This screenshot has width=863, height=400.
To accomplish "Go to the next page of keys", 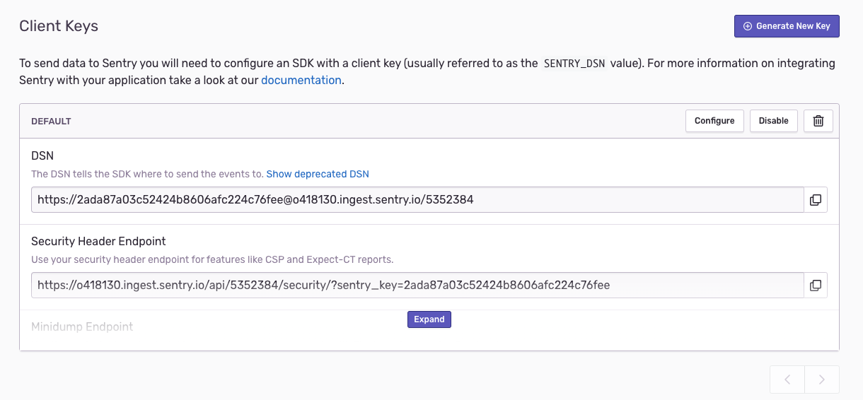I will coord(822,380).
